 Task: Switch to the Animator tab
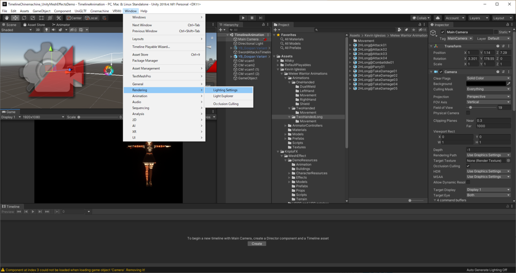click(x=60, y=25)
